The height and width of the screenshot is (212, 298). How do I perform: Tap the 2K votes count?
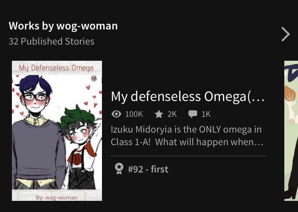coord(172,114)
